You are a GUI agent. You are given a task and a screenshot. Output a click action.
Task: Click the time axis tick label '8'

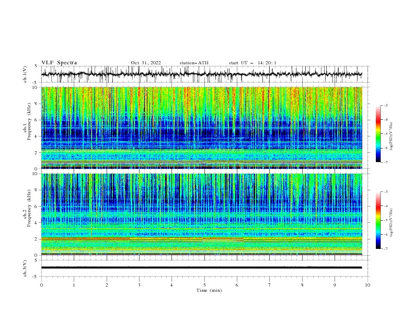(x=302, y=285)
